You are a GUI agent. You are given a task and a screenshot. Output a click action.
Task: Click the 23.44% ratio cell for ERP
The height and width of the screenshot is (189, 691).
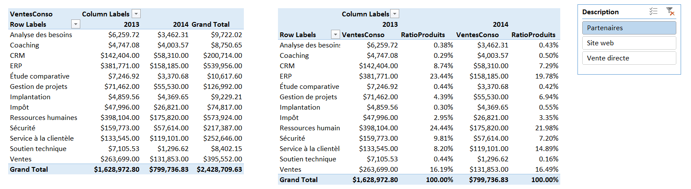[x=441, y=76]
